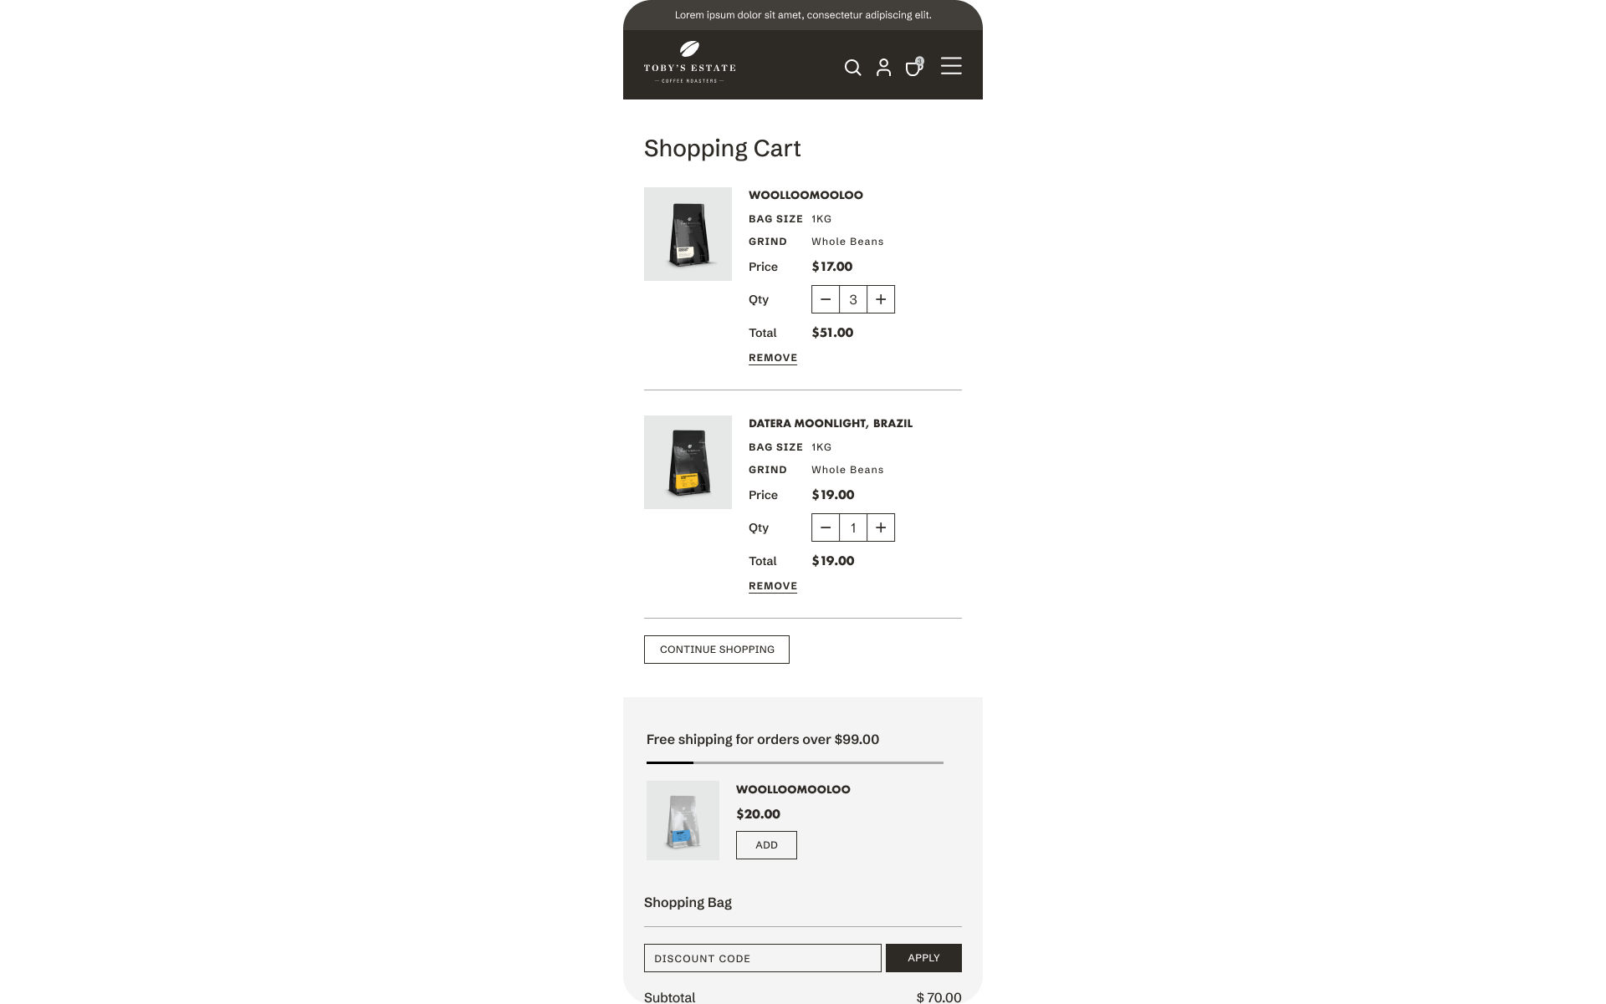This screenshot has height=1004, width=1606.
Task: Click the Toby's Estate logo
Action: click(x=689, y=64)
